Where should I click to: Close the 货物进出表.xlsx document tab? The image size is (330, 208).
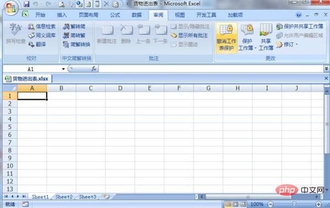(x=326, y=78)
